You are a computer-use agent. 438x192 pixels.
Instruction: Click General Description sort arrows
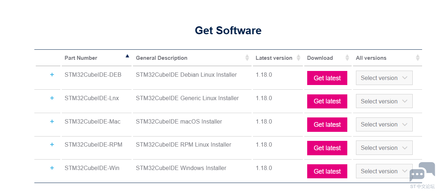(x=247, y=58)
